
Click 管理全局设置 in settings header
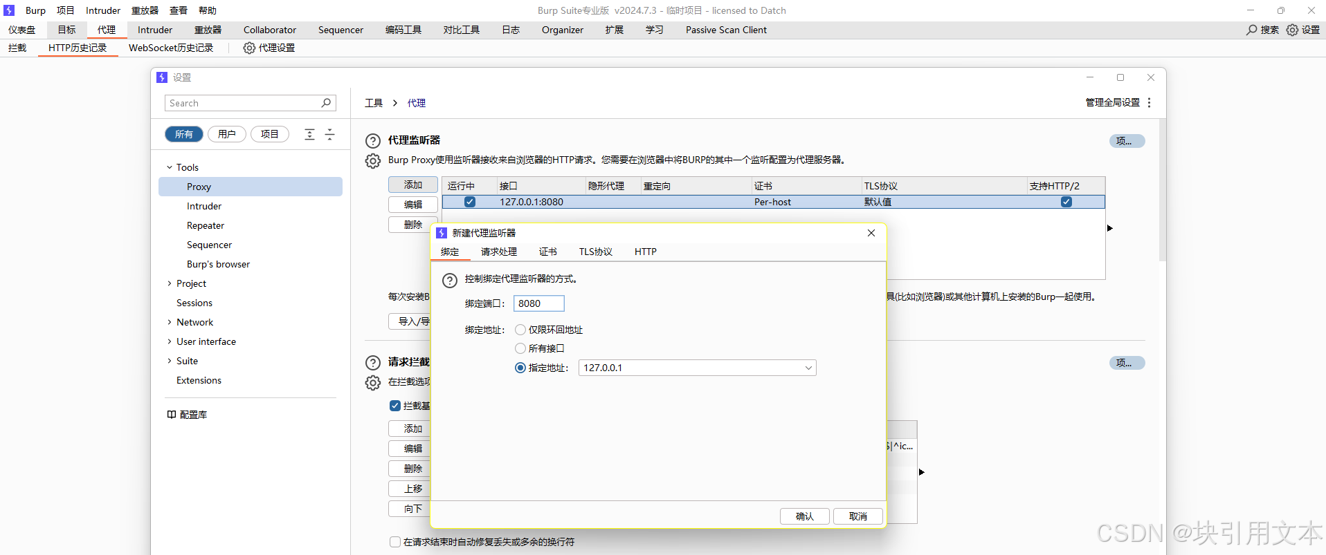[x=1112, y=102]
